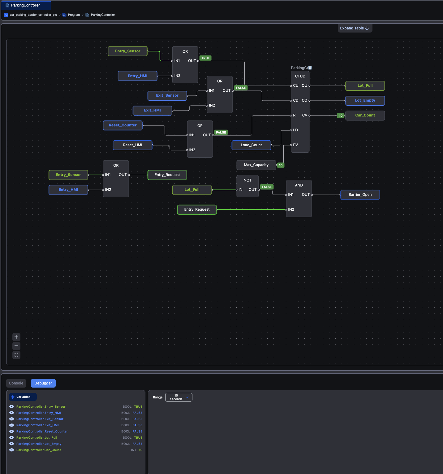Select the top Entry_Sensor variable node

127,51
